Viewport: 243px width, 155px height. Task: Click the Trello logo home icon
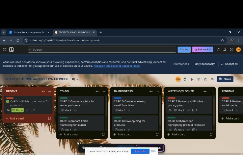(x=11, y=49)
